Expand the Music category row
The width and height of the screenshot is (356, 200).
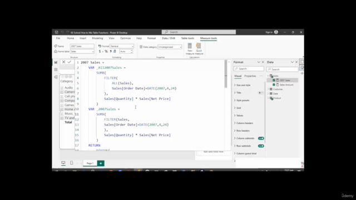[62, 114]
